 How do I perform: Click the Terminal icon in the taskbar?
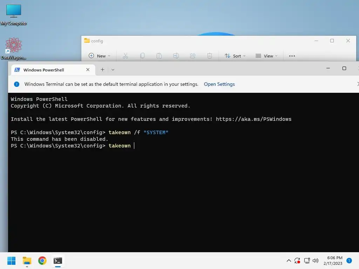(58, 261)
